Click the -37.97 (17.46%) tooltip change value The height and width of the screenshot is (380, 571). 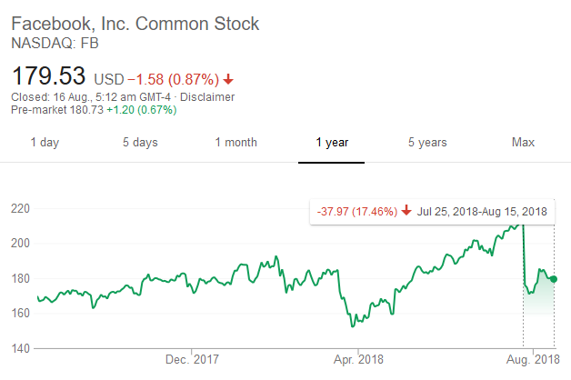click(357, 212)
